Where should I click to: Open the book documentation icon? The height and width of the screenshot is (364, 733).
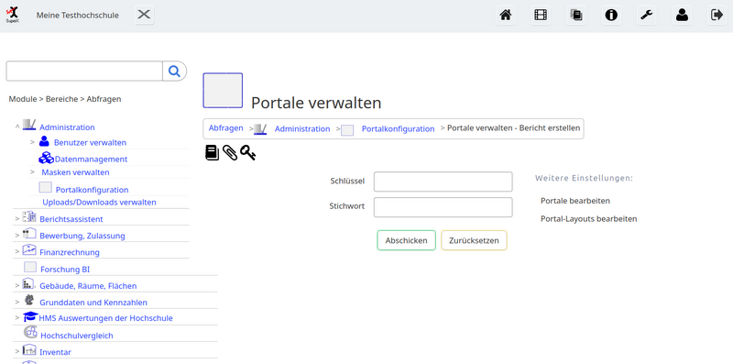213,153
